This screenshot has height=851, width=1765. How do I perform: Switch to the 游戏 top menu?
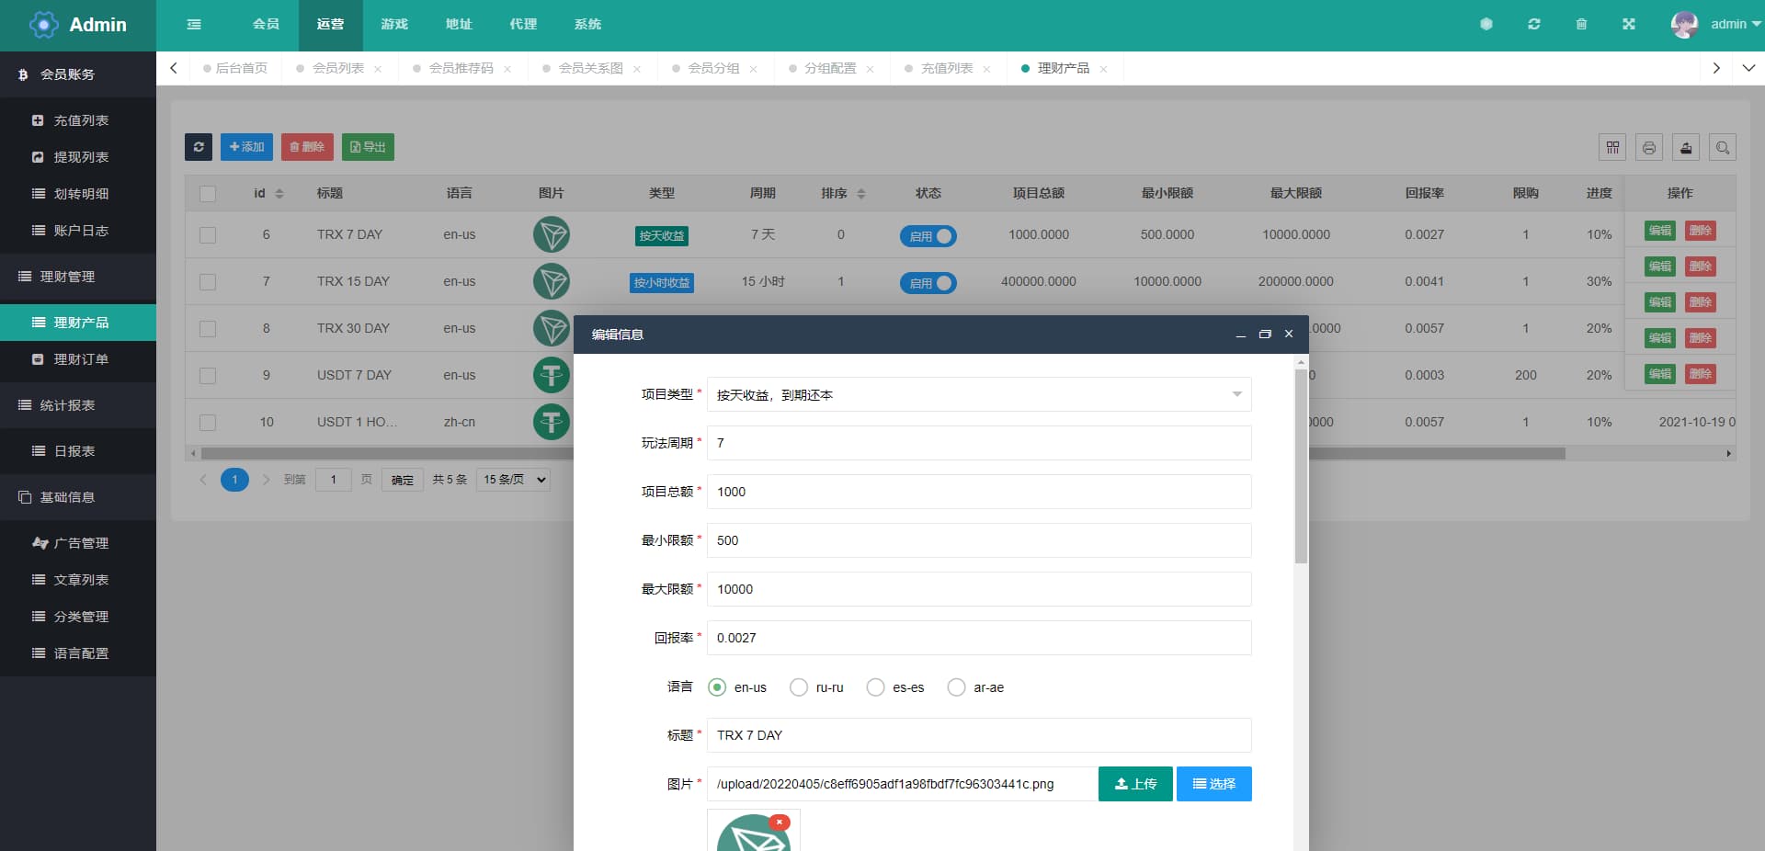point(394,25)
